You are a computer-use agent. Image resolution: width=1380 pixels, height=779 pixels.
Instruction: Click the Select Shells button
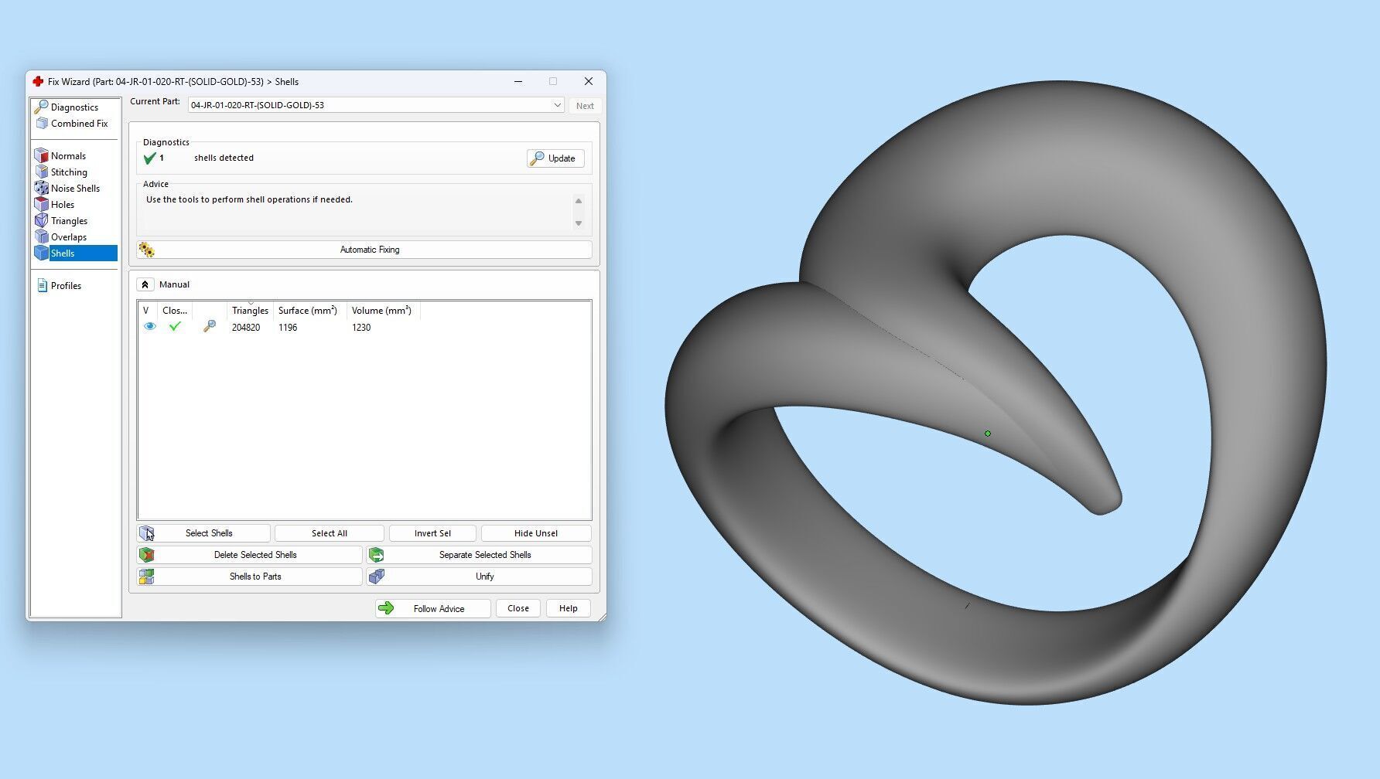tap(203, 533)
